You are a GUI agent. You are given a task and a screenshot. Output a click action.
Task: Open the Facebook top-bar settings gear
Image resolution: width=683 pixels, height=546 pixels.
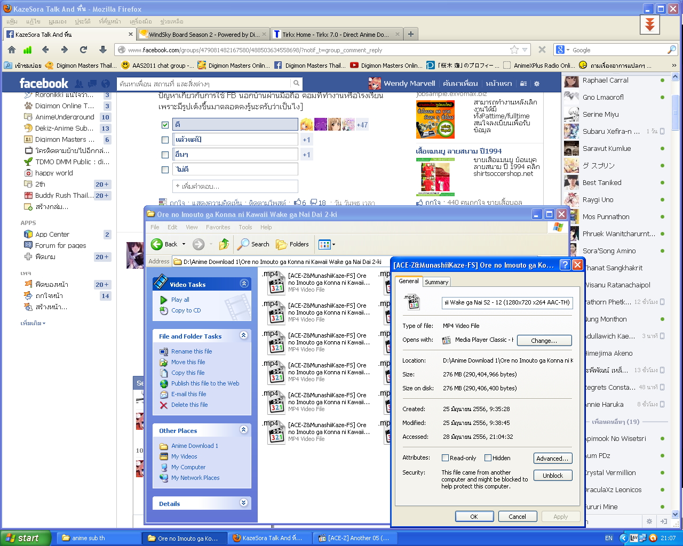pos(537,84)
